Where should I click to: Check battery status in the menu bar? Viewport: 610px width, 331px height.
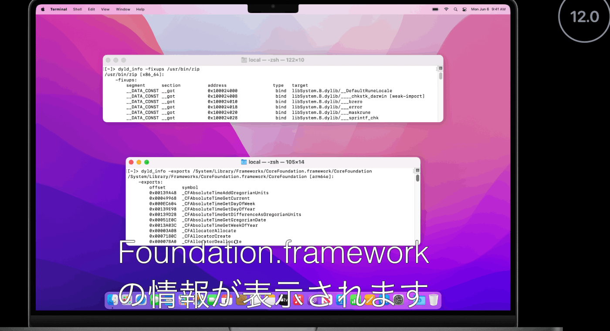(435, 9)
